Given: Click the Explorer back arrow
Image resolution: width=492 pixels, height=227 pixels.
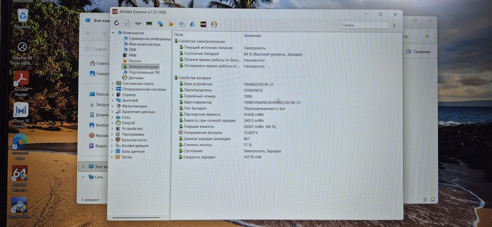Looking at the screenshot, I should click(88, 33).
